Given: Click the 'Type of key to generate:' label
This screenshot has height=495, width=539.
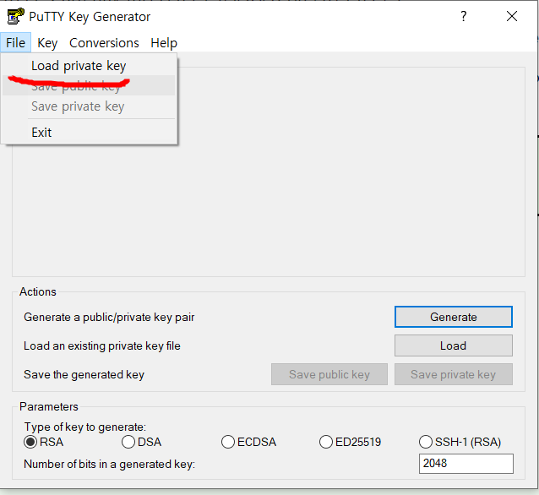Looking at the screenshot, I should pos(85,427).
